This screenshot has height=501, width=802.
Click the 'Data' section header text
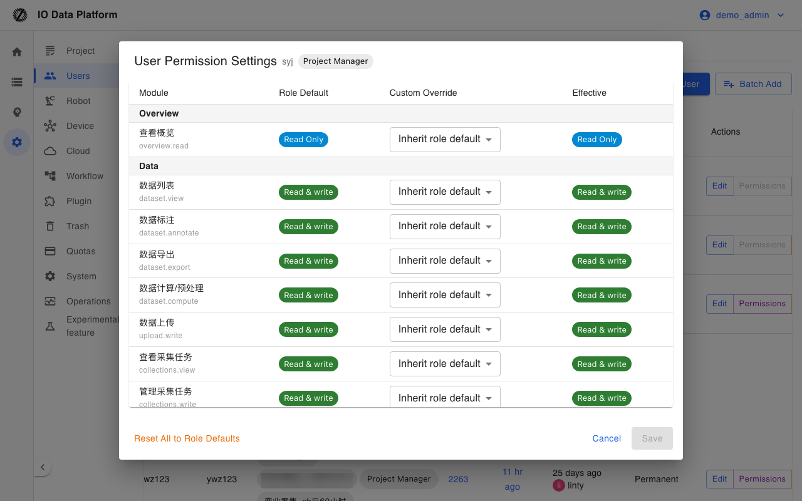(148, 166)
